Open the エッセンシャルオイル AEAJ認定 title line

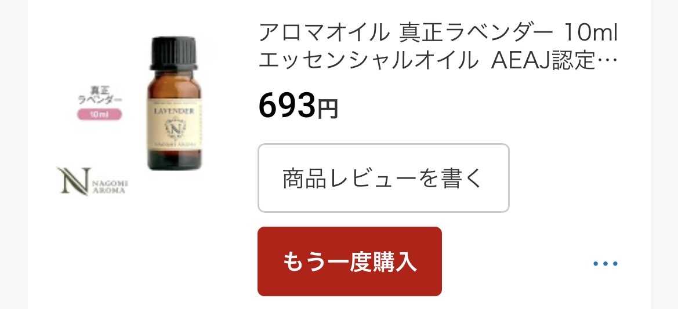tap(427, 61)
